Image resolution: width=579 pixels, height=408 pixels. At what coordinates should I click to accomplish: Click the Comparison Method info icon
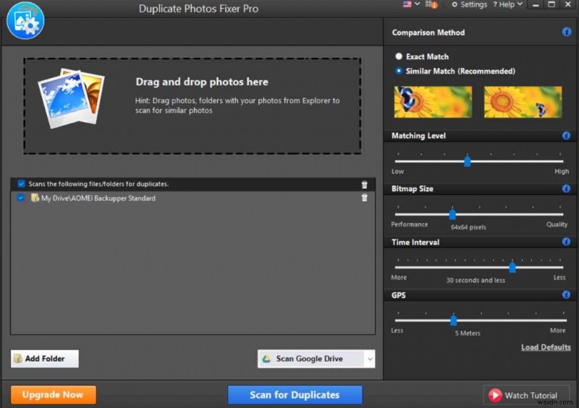coord(567,32)
